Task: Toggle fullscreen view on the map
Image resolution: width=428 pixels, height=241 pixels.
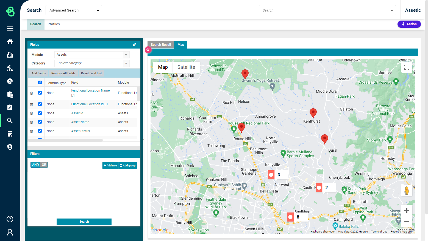Action: [407, 67]
